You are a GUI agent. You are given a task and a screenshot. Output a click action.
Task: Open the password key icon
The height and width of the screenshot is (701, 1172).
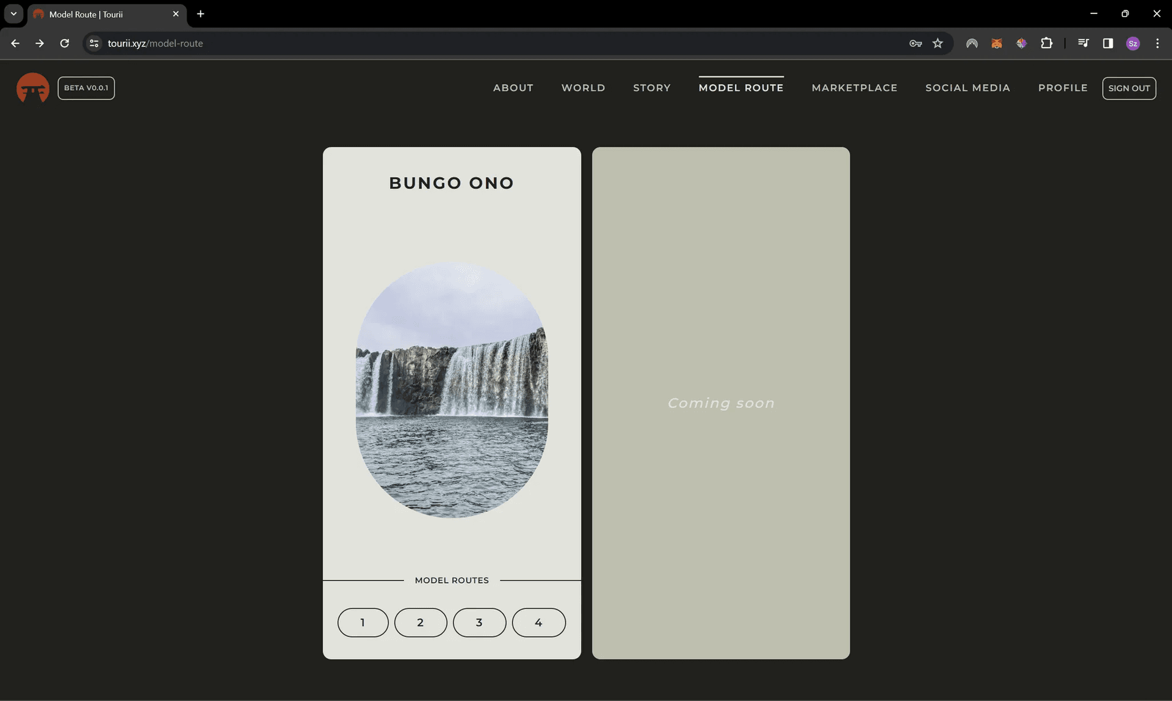pos(915,43)
